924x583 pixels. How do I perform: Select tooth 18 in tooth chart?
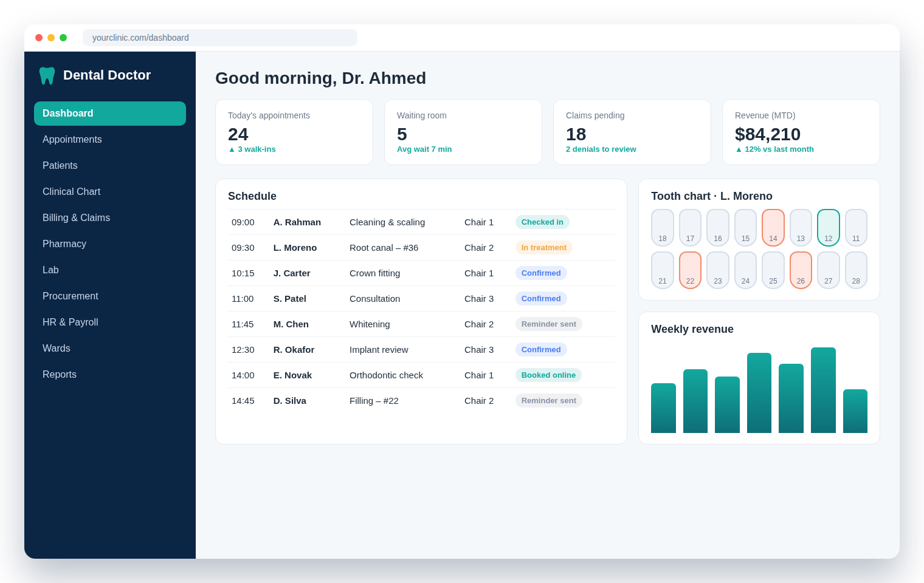click(663, 228)
